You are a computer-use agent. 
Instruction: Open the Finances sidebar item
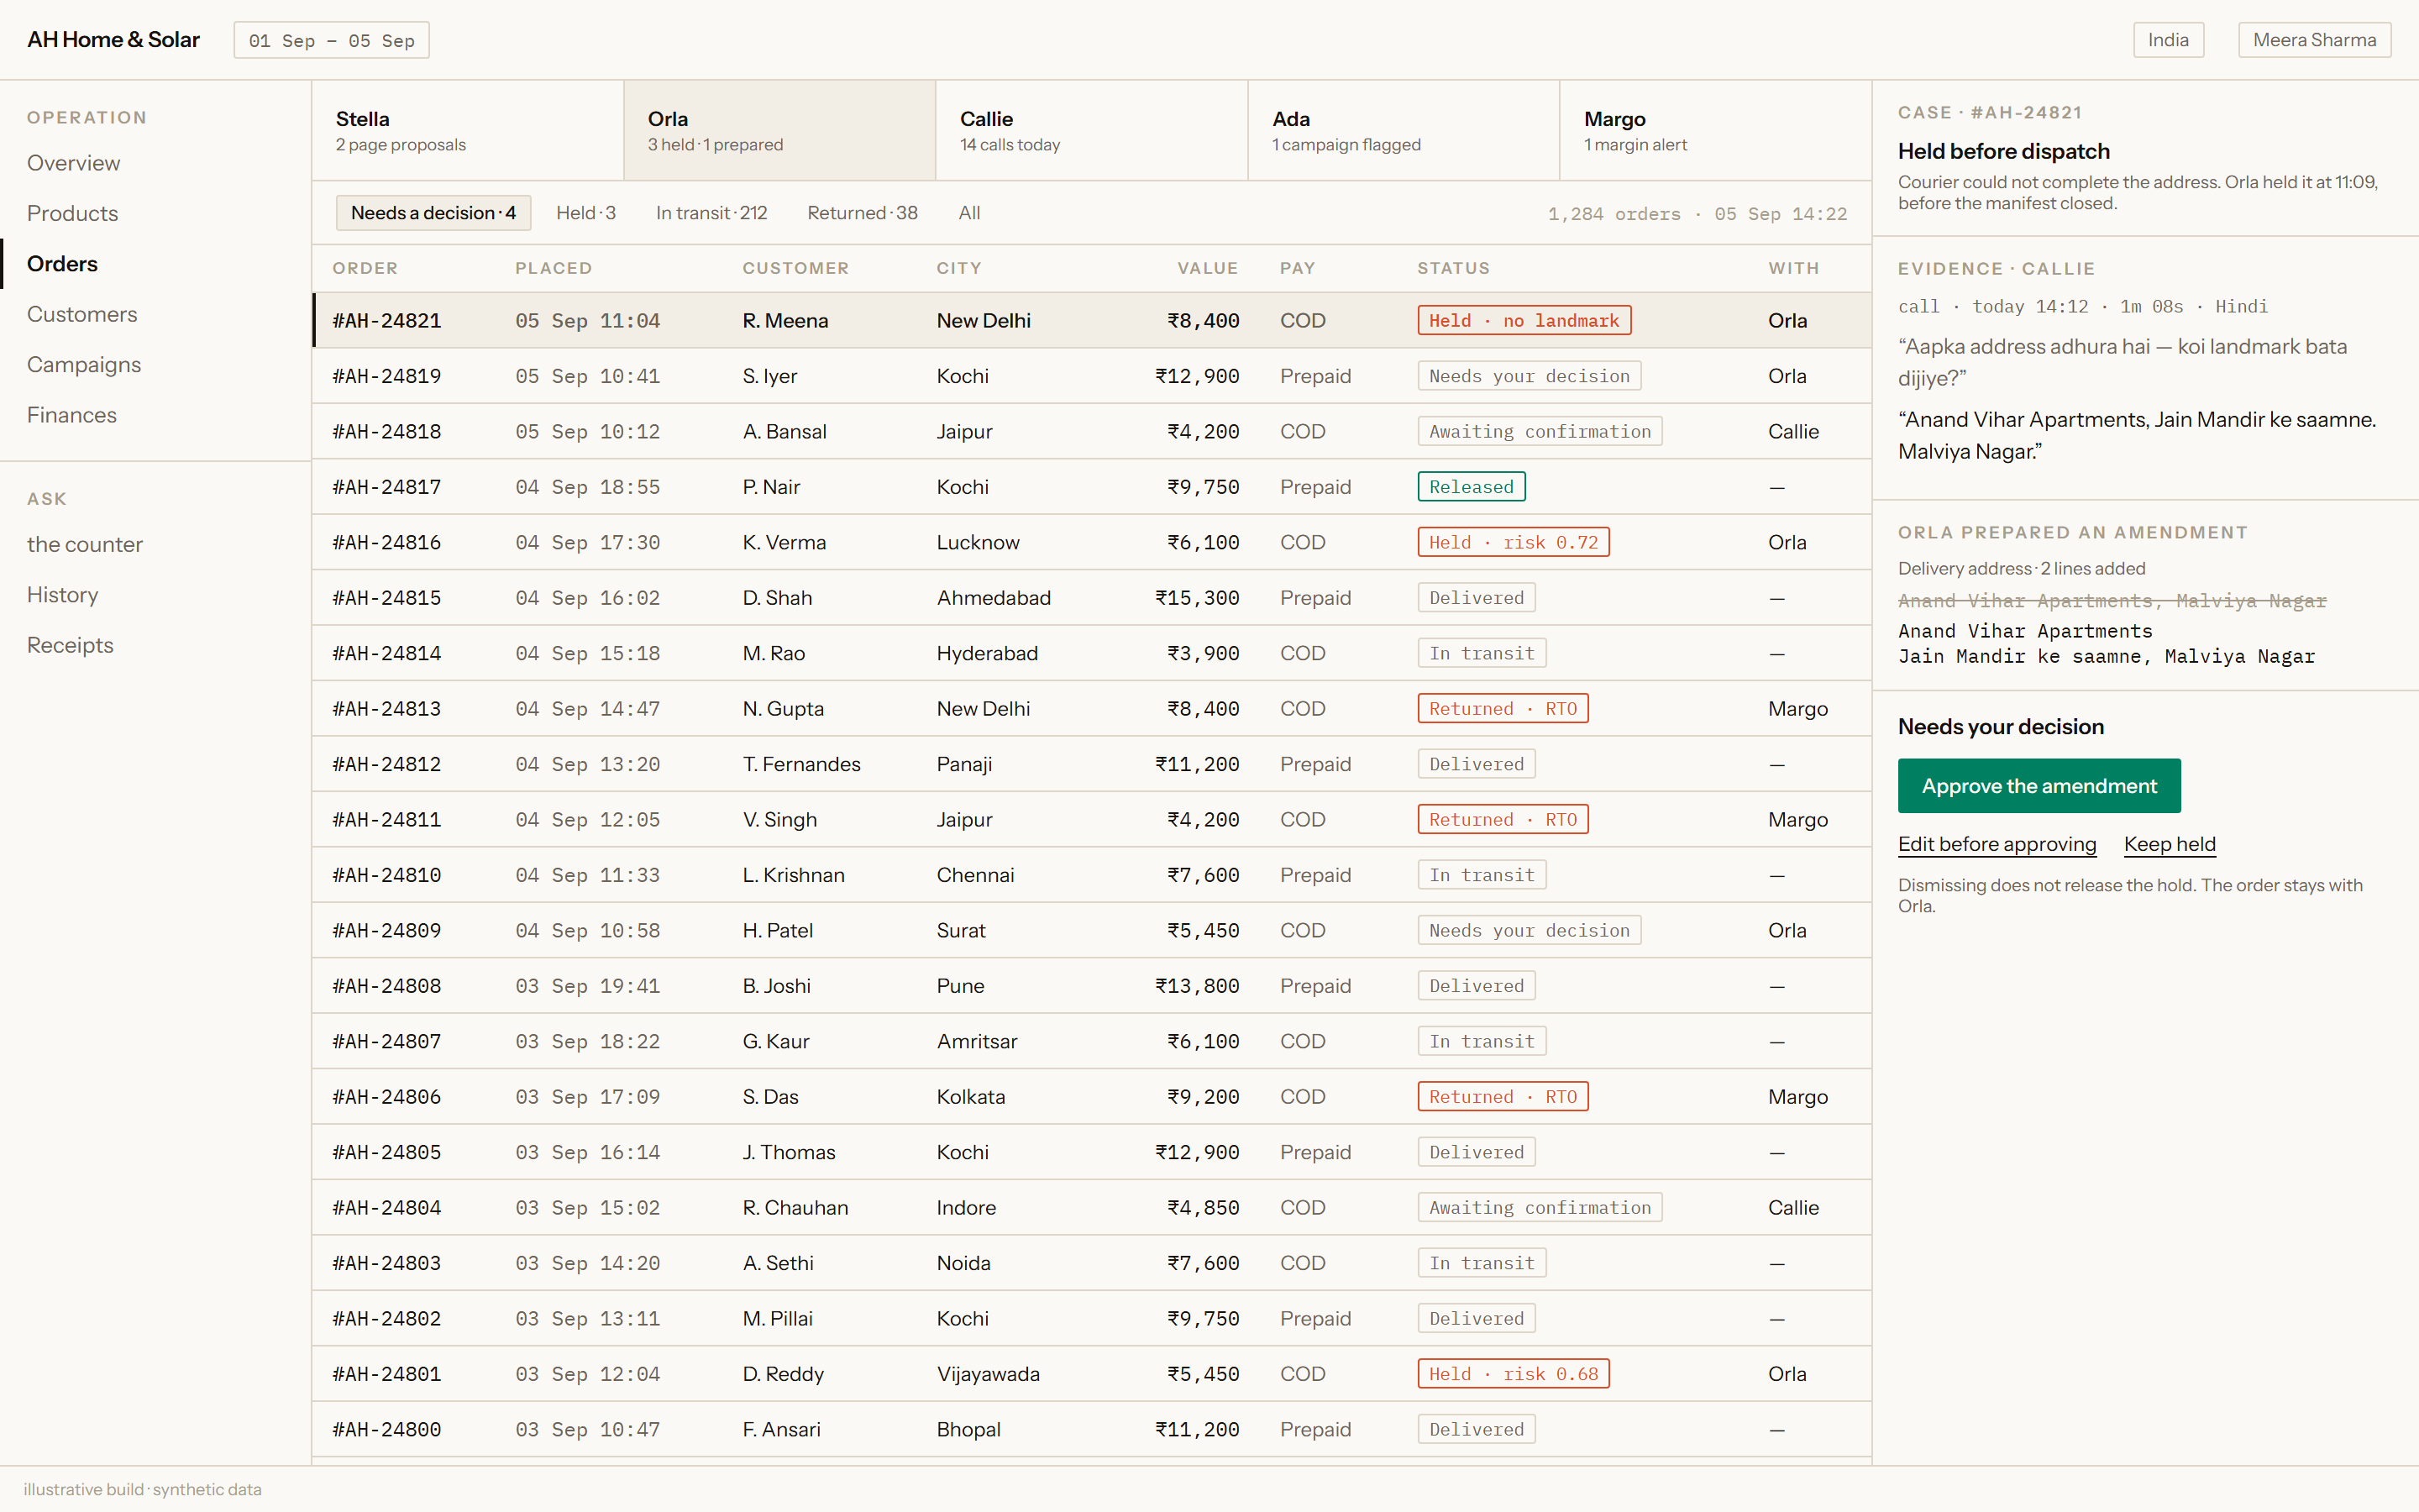pos(72,415)
